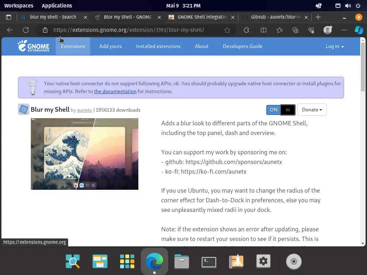Open the Settings and more ellipsis menu
The height and width of the screenshot is (275, 367).
pyautogui.click(x=344, y=30)
